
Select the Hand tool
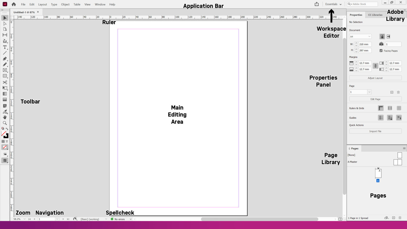tap(5, 117)
